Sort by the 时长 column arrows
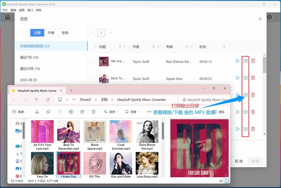 224,47
